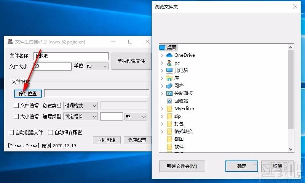
Task: Click the 文件大小 input field
Action: (53, 66)
